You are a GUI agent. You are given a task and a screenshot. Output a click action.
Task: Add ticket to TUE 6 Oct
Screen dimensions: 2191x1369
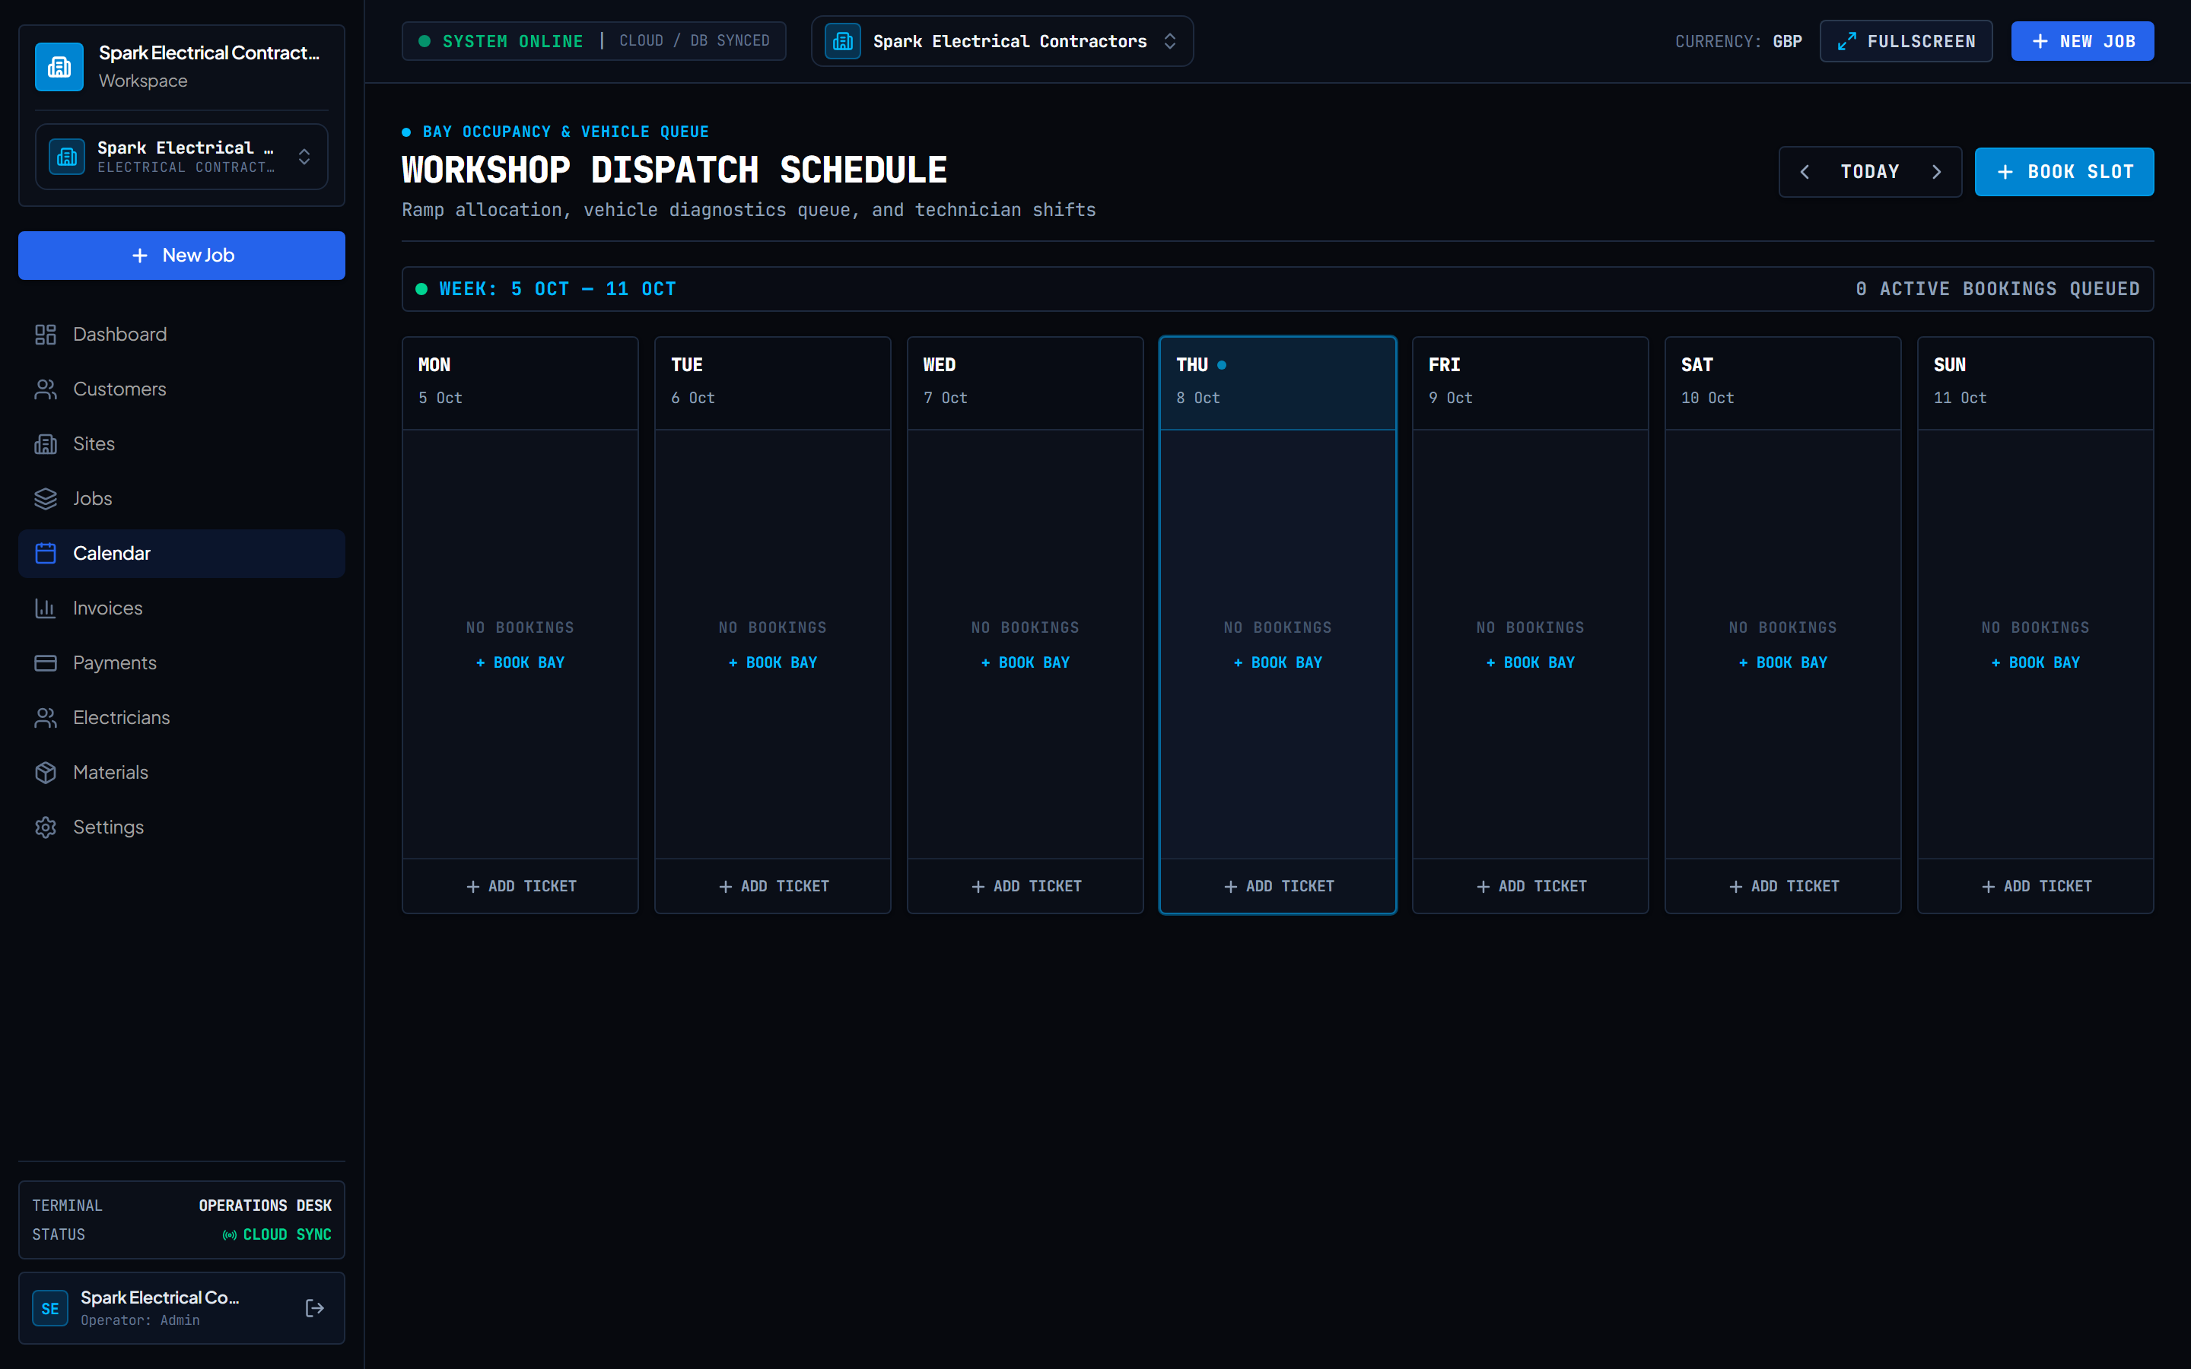773,886
